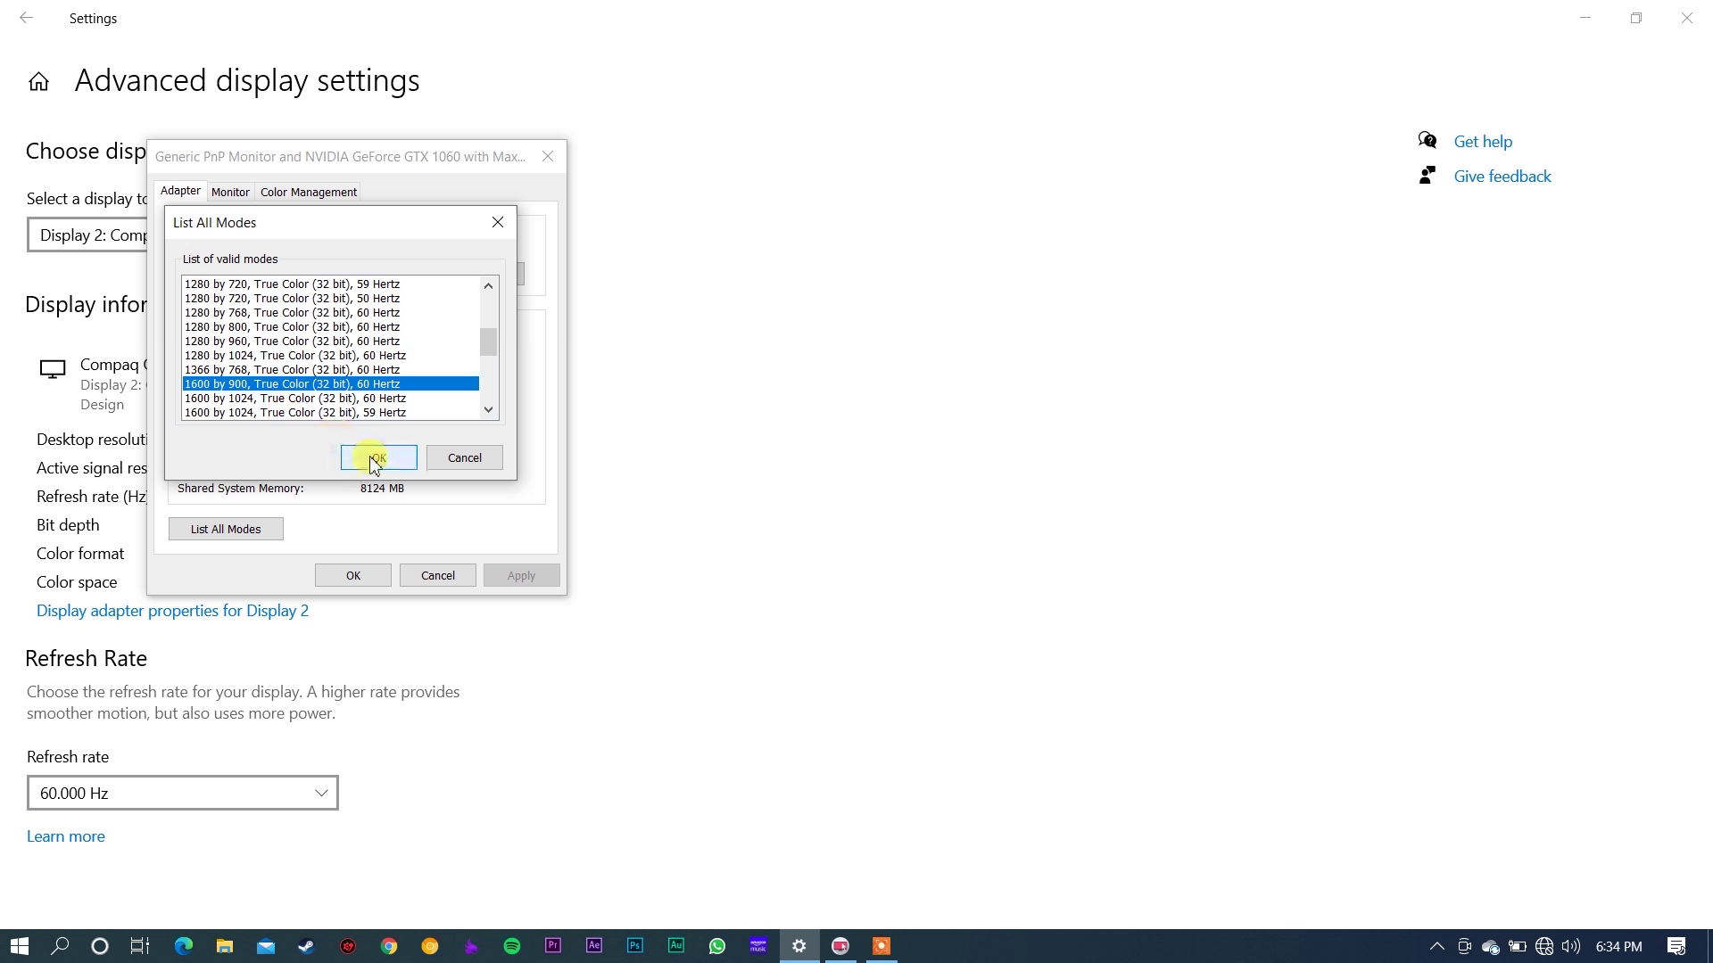This screenshot has height=963, width=1713.
Task: Click the scrollbar down arrow in the modes list
Action: [x=487, y=409]
